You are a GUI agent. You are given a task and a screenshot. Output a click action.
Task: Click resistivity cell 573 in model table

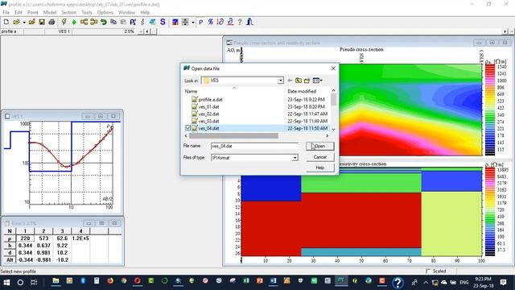pyautogui.click(x=43, y=238)
